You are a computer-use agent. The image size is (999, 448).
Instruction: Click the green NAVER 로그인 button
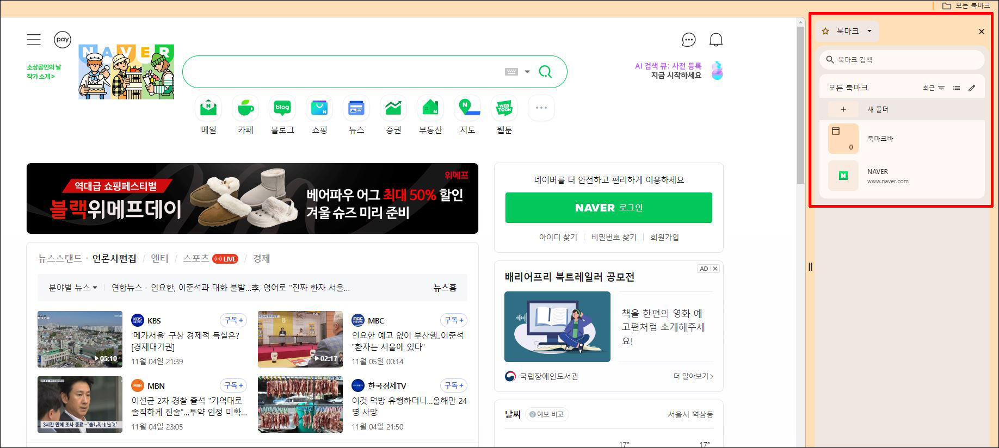(609, 208)
